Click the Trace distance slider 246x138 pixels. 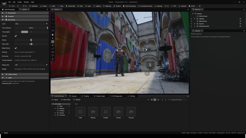(31, 28)
